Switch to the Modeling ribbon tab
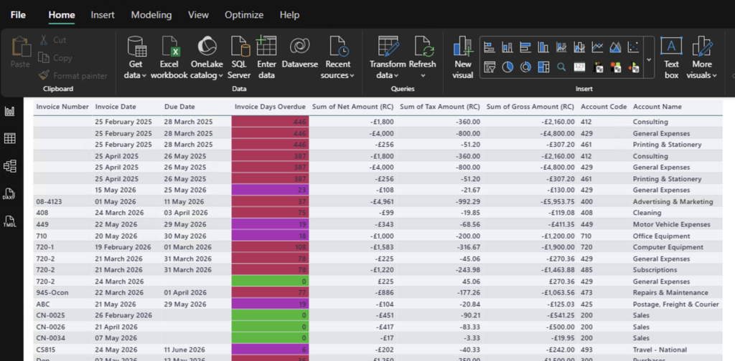The height and width of the screenshot is (361, 735). tap(151, 15)
